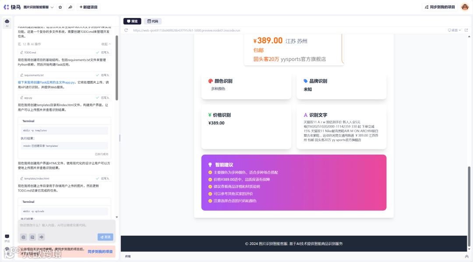Click the 智能建议 lightbulb icon
473x262 pixels.
pyautogui.click(x=210, y=165)
